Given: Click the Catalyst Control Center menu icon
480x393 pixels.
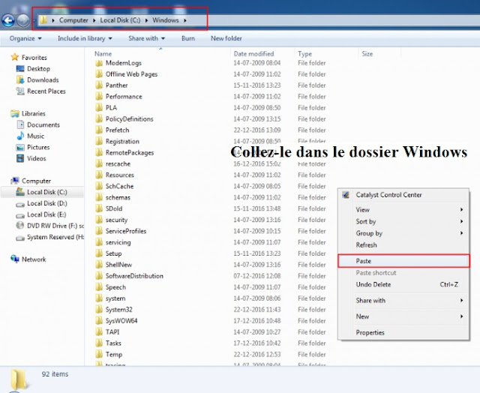Looking at the screenshot, I should [x=346, y=195].
